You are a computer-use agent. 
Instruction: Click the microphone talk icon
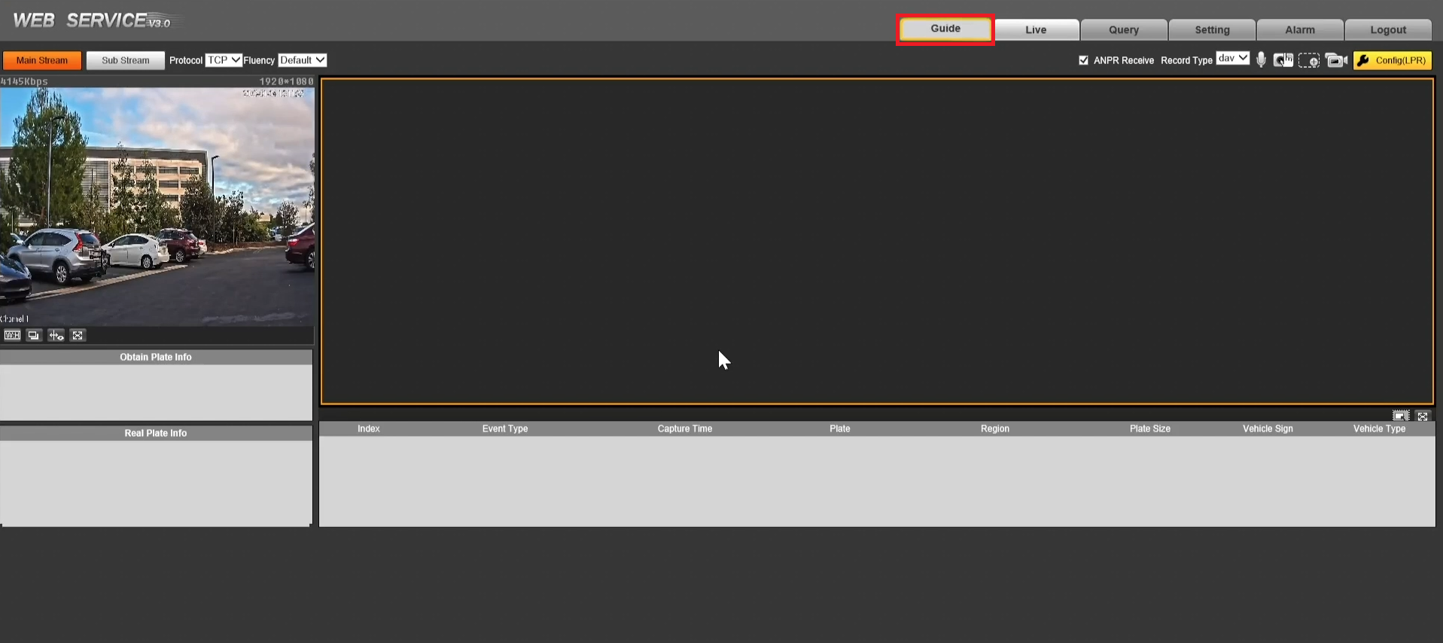coord(1261,60)
